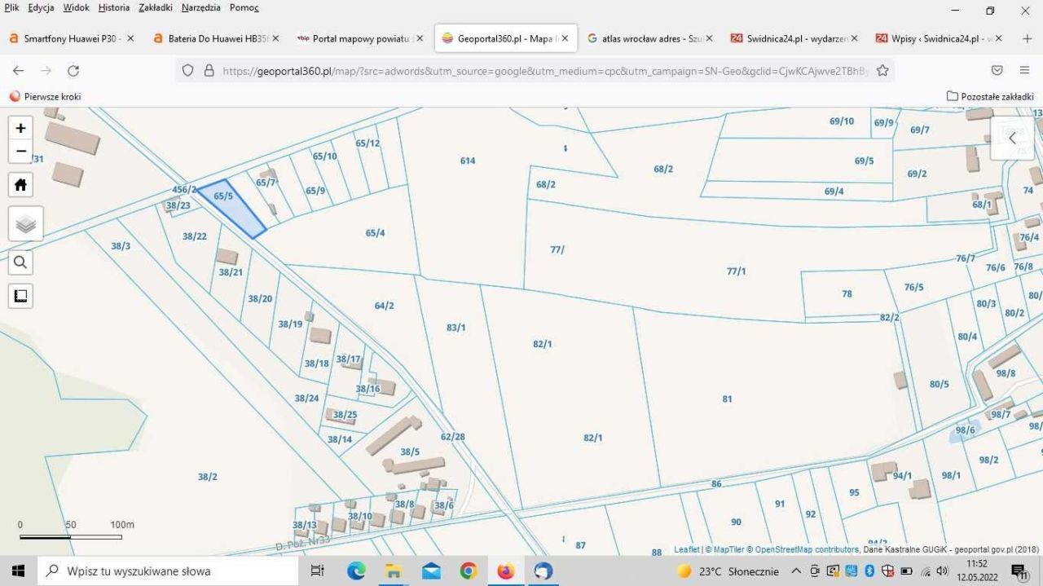Screen dimensions: 1043x586
Task: Open the map layers panel
Action: [x=25, y=223]
